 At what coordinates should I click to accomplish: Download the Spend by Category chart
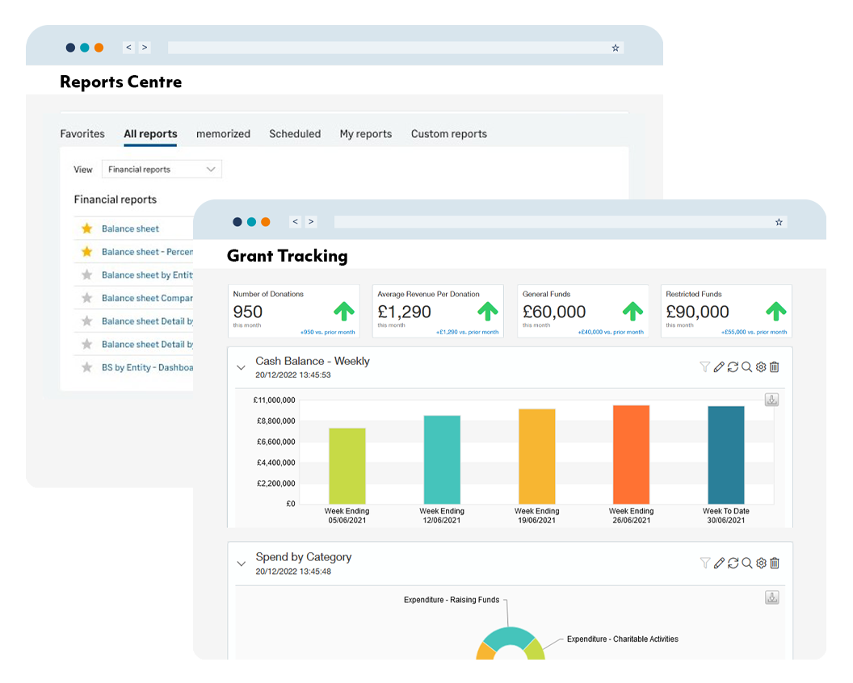(772, 597)
